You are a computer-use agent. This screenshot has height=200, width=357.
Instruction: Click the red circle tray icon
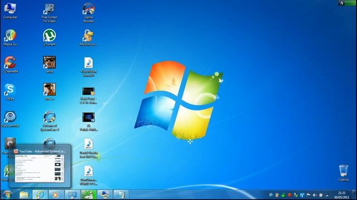[x=290, y=195]
